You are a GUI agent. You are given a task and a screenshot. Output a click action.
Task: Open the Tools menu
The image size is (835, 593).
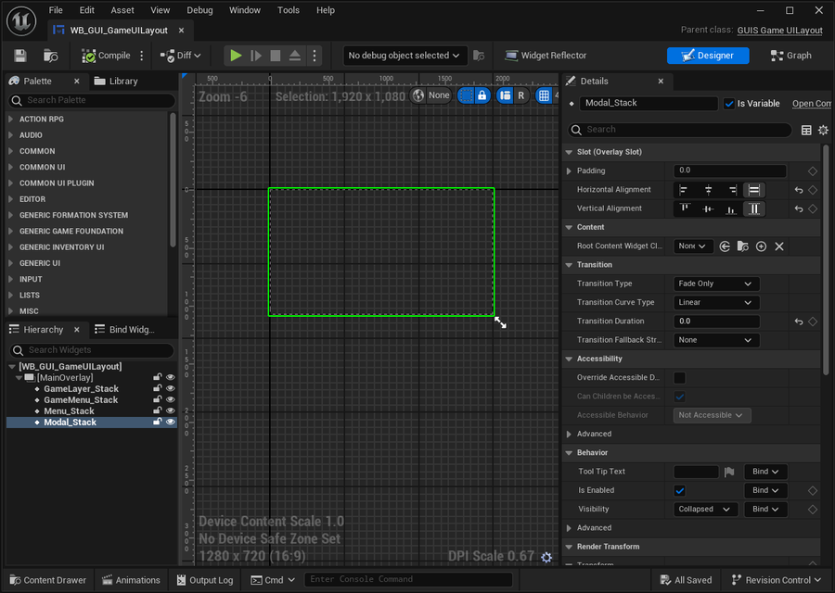[x=289, y=10]
